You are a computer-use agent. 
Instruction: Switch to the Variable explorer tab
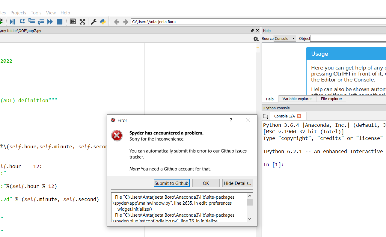297,99
